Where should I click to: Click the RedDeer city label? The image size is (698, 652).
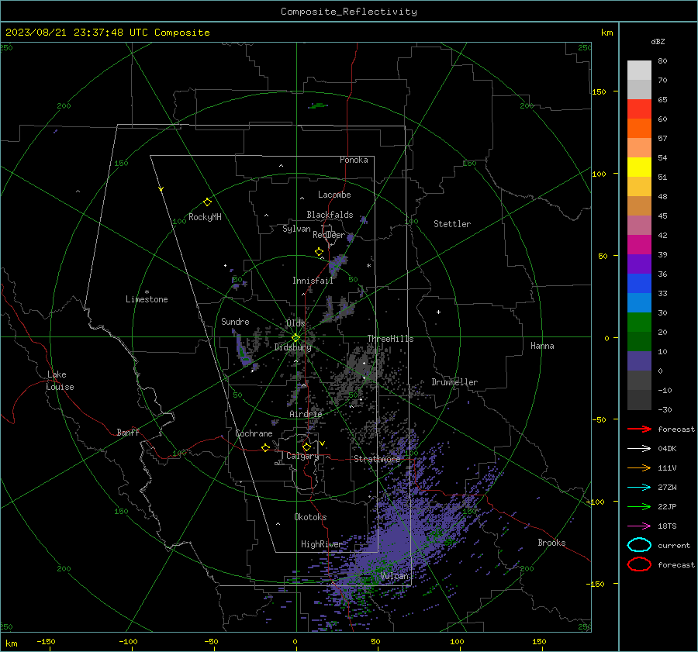tap(329, 235)
